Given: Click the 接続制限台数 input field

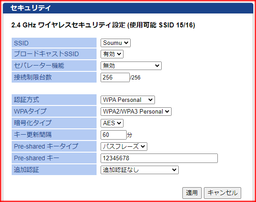Looking at the screenshot, I should pos(115,77).
